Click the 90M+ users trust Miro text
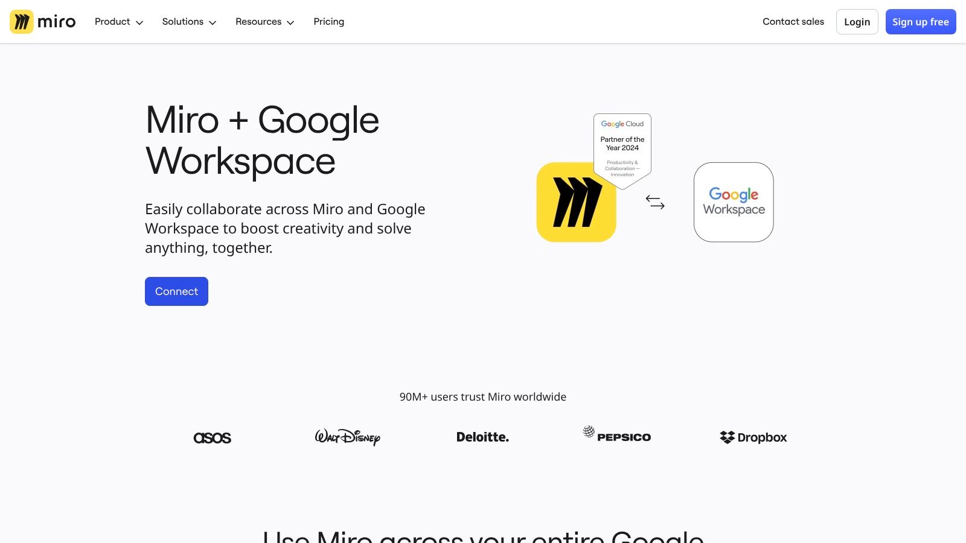 click(483, 397)
